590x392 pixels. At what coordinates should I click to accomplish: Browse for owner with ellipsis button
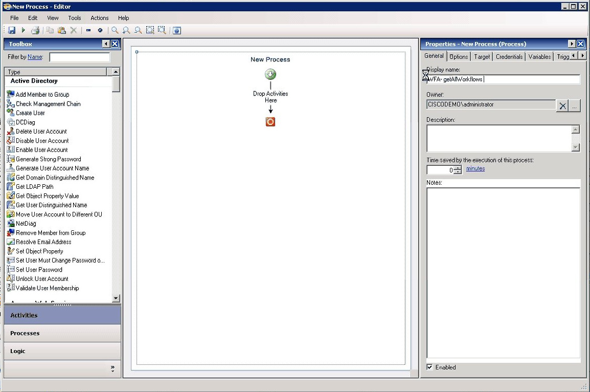574,106
